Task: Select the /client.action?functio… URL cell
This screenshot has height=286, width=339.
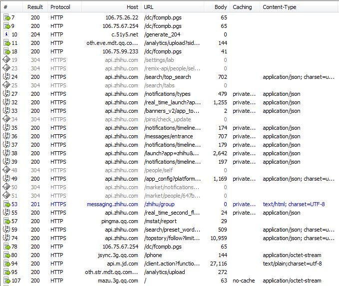Action: [x=172, y=264]
